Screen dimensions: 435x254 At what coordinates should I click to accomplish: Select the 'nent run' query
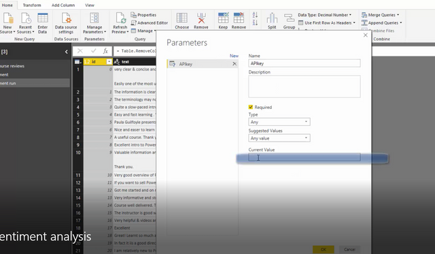click(x=35, y=83)
